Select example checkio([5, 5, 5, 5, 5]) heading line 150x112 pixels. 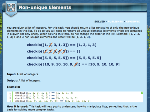[64, 58]
